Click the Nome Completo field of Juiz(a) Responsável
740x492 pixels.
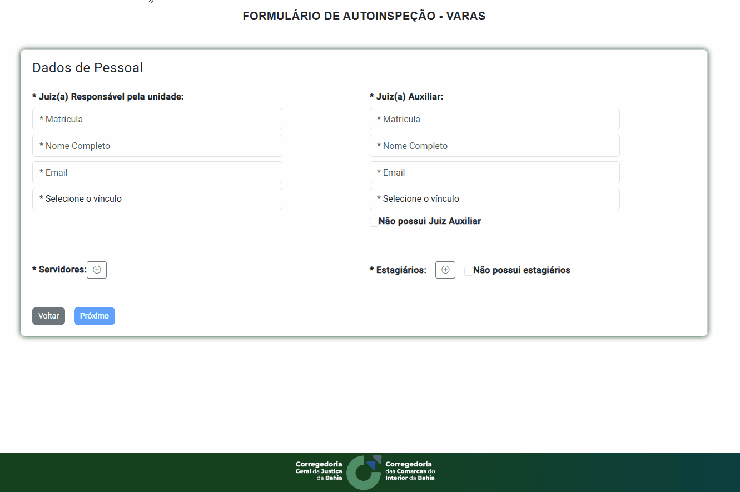coord(157,146)
